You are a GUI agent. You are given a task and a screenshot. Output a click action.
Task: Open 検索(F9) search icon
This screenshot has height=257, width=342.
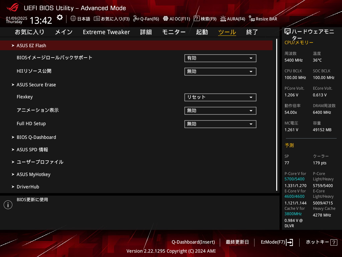[197, 19]
